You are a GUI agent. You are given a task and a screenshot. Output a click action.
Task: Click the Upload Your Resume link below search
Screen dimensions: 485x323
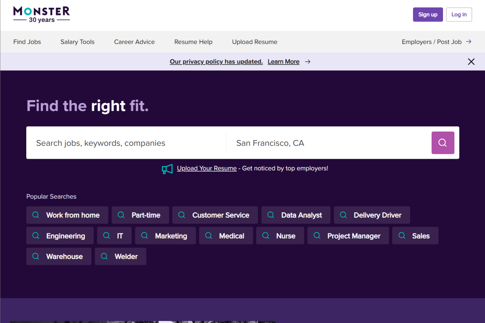pos(207,168)
